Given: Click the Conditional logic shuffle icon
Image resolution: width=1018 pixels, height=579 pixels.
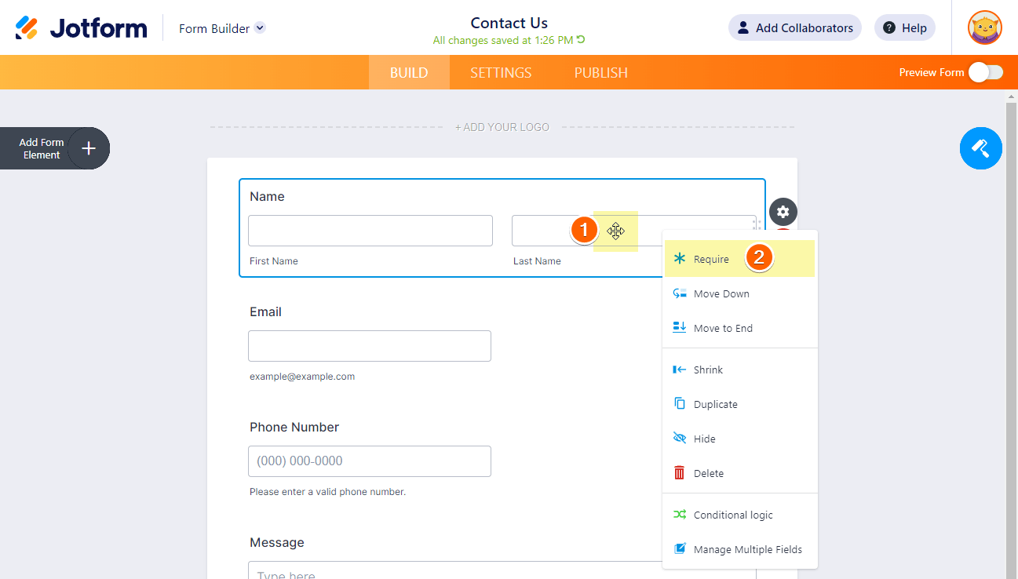Looking at the screenshot, I should pyautogui.click(x=679, y=515).
